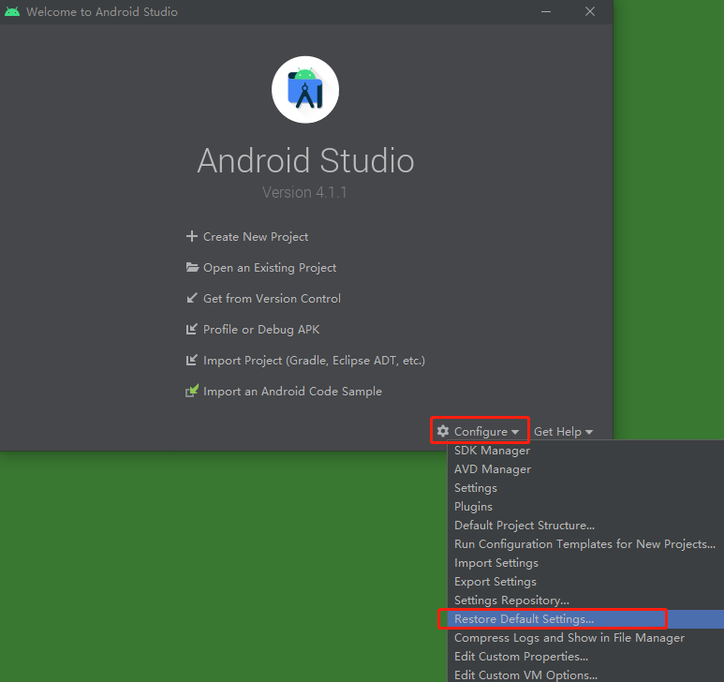The height and width of the screenshot is (682, 724).
Task: Open AVD Manager from Configure menu
Action: (585, 469)
